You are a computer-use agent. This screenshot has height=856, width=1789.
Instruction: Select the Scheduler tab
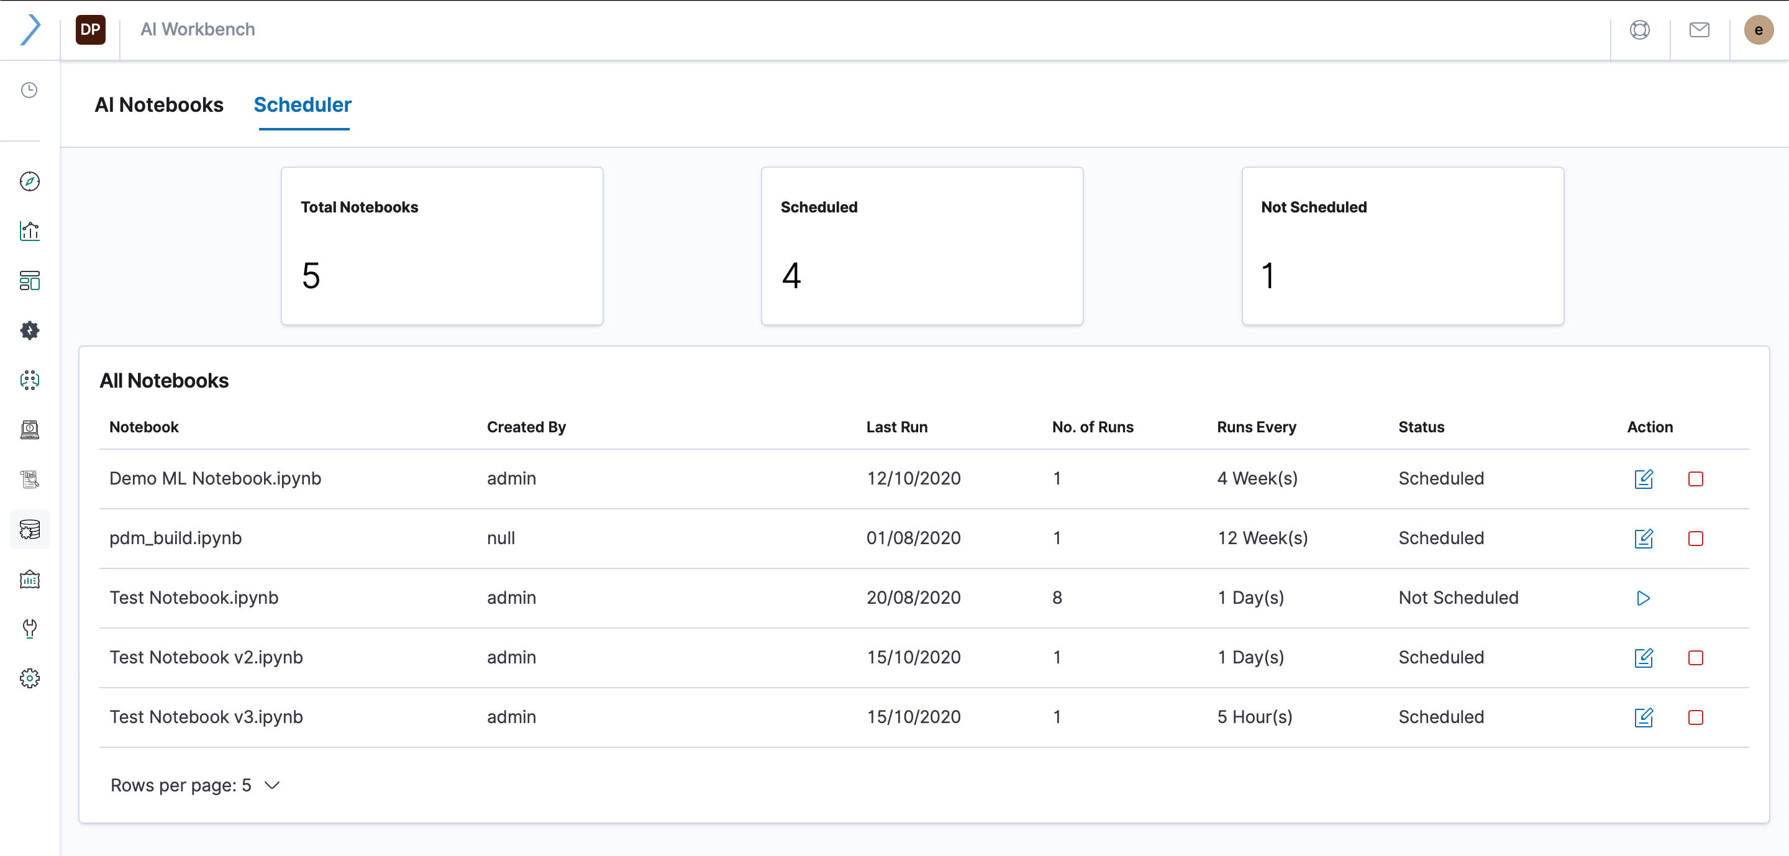303,105
